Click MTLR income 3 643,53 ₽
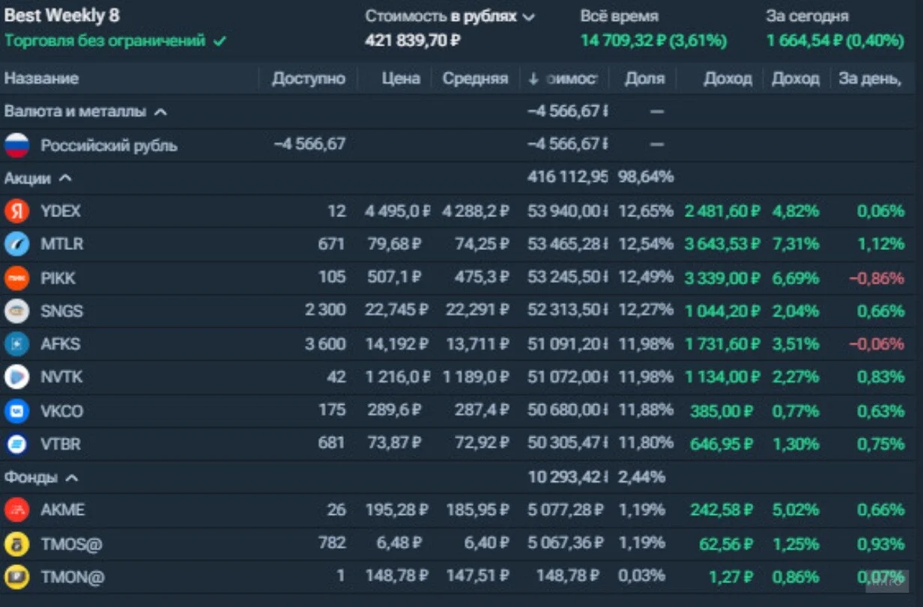 click(x=722, y=245)
